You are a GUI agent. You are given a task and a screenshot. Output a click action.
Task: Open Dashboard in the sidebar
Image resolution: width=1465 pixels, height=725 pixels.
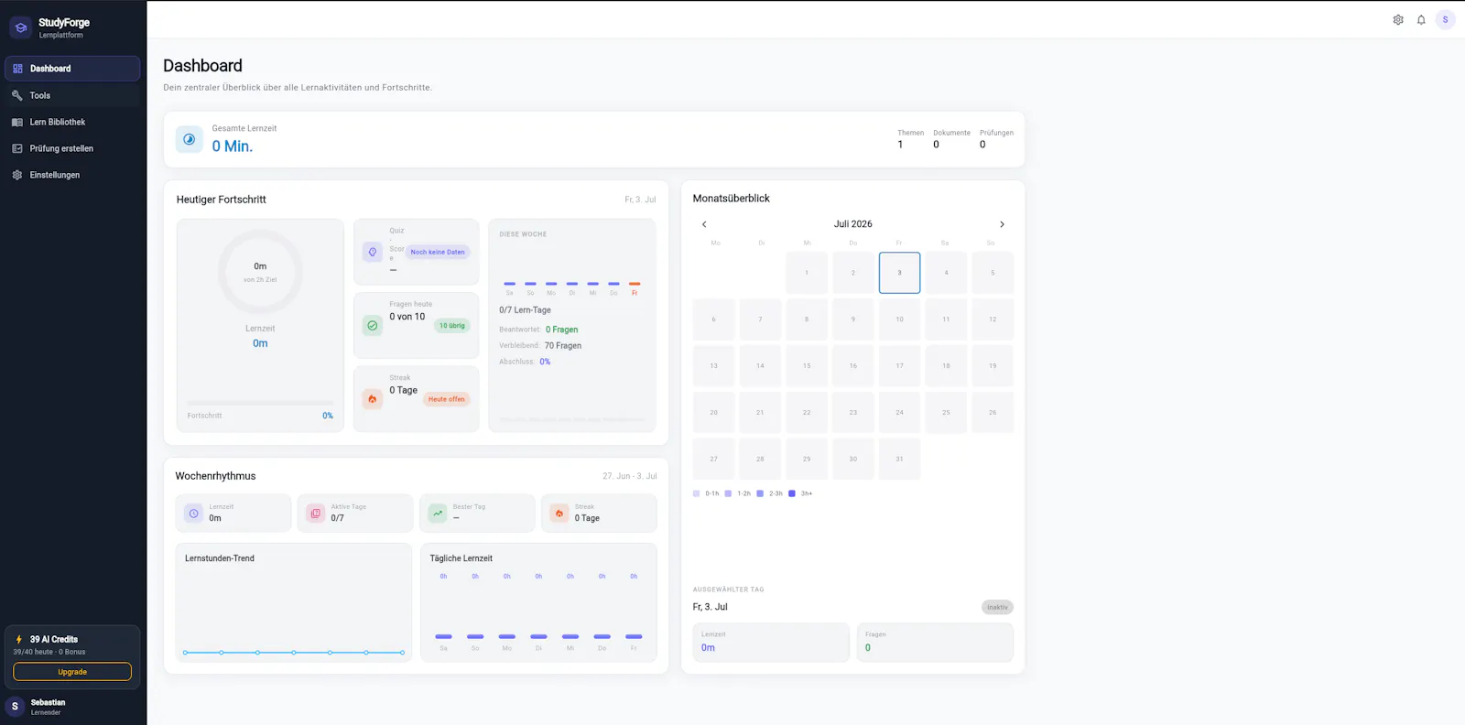click(72, 69)
